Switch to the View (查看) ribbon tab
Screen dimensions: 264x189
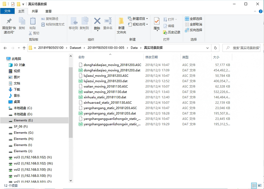[48, 11]
